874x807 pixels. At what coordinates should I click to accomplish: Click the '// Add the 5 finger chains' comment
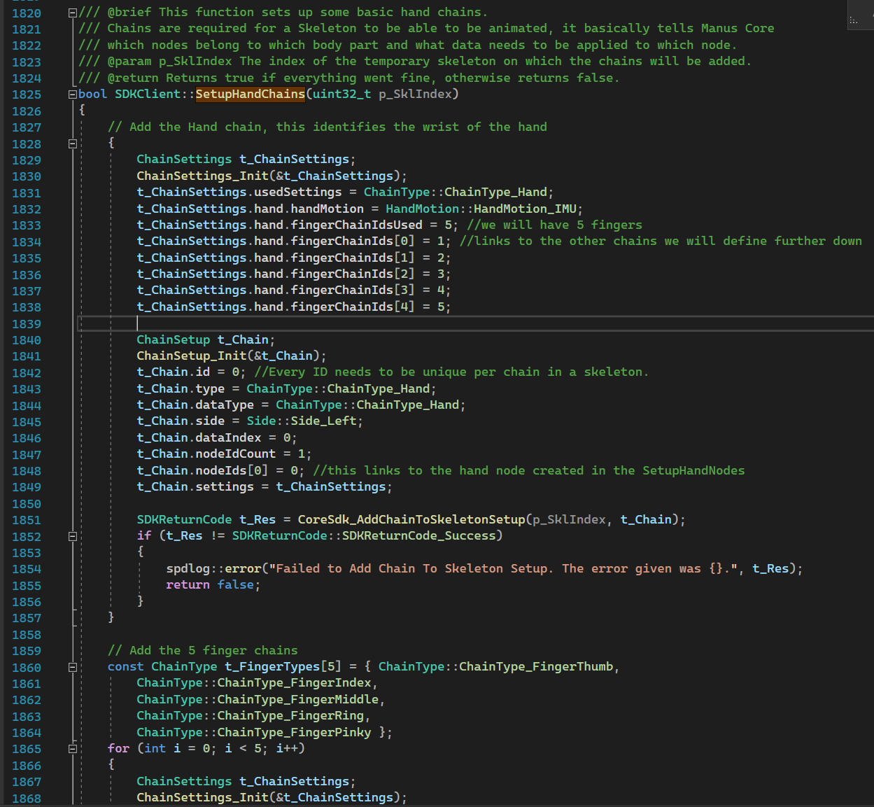pos(202,650)
